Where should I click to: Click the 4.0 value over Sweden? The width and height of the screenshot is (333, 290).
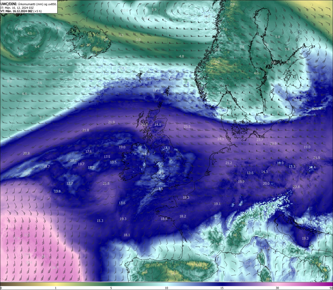tap(256, 73)
